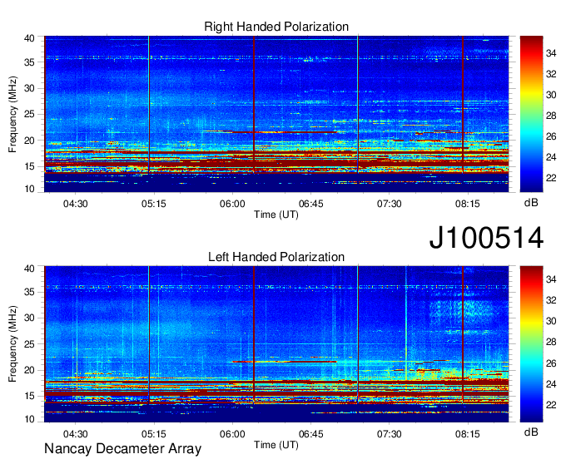Click the 20 MHz tick on the bottom plot
The height and width of the screenshot is (459, 566).
(x=30, y=370)
